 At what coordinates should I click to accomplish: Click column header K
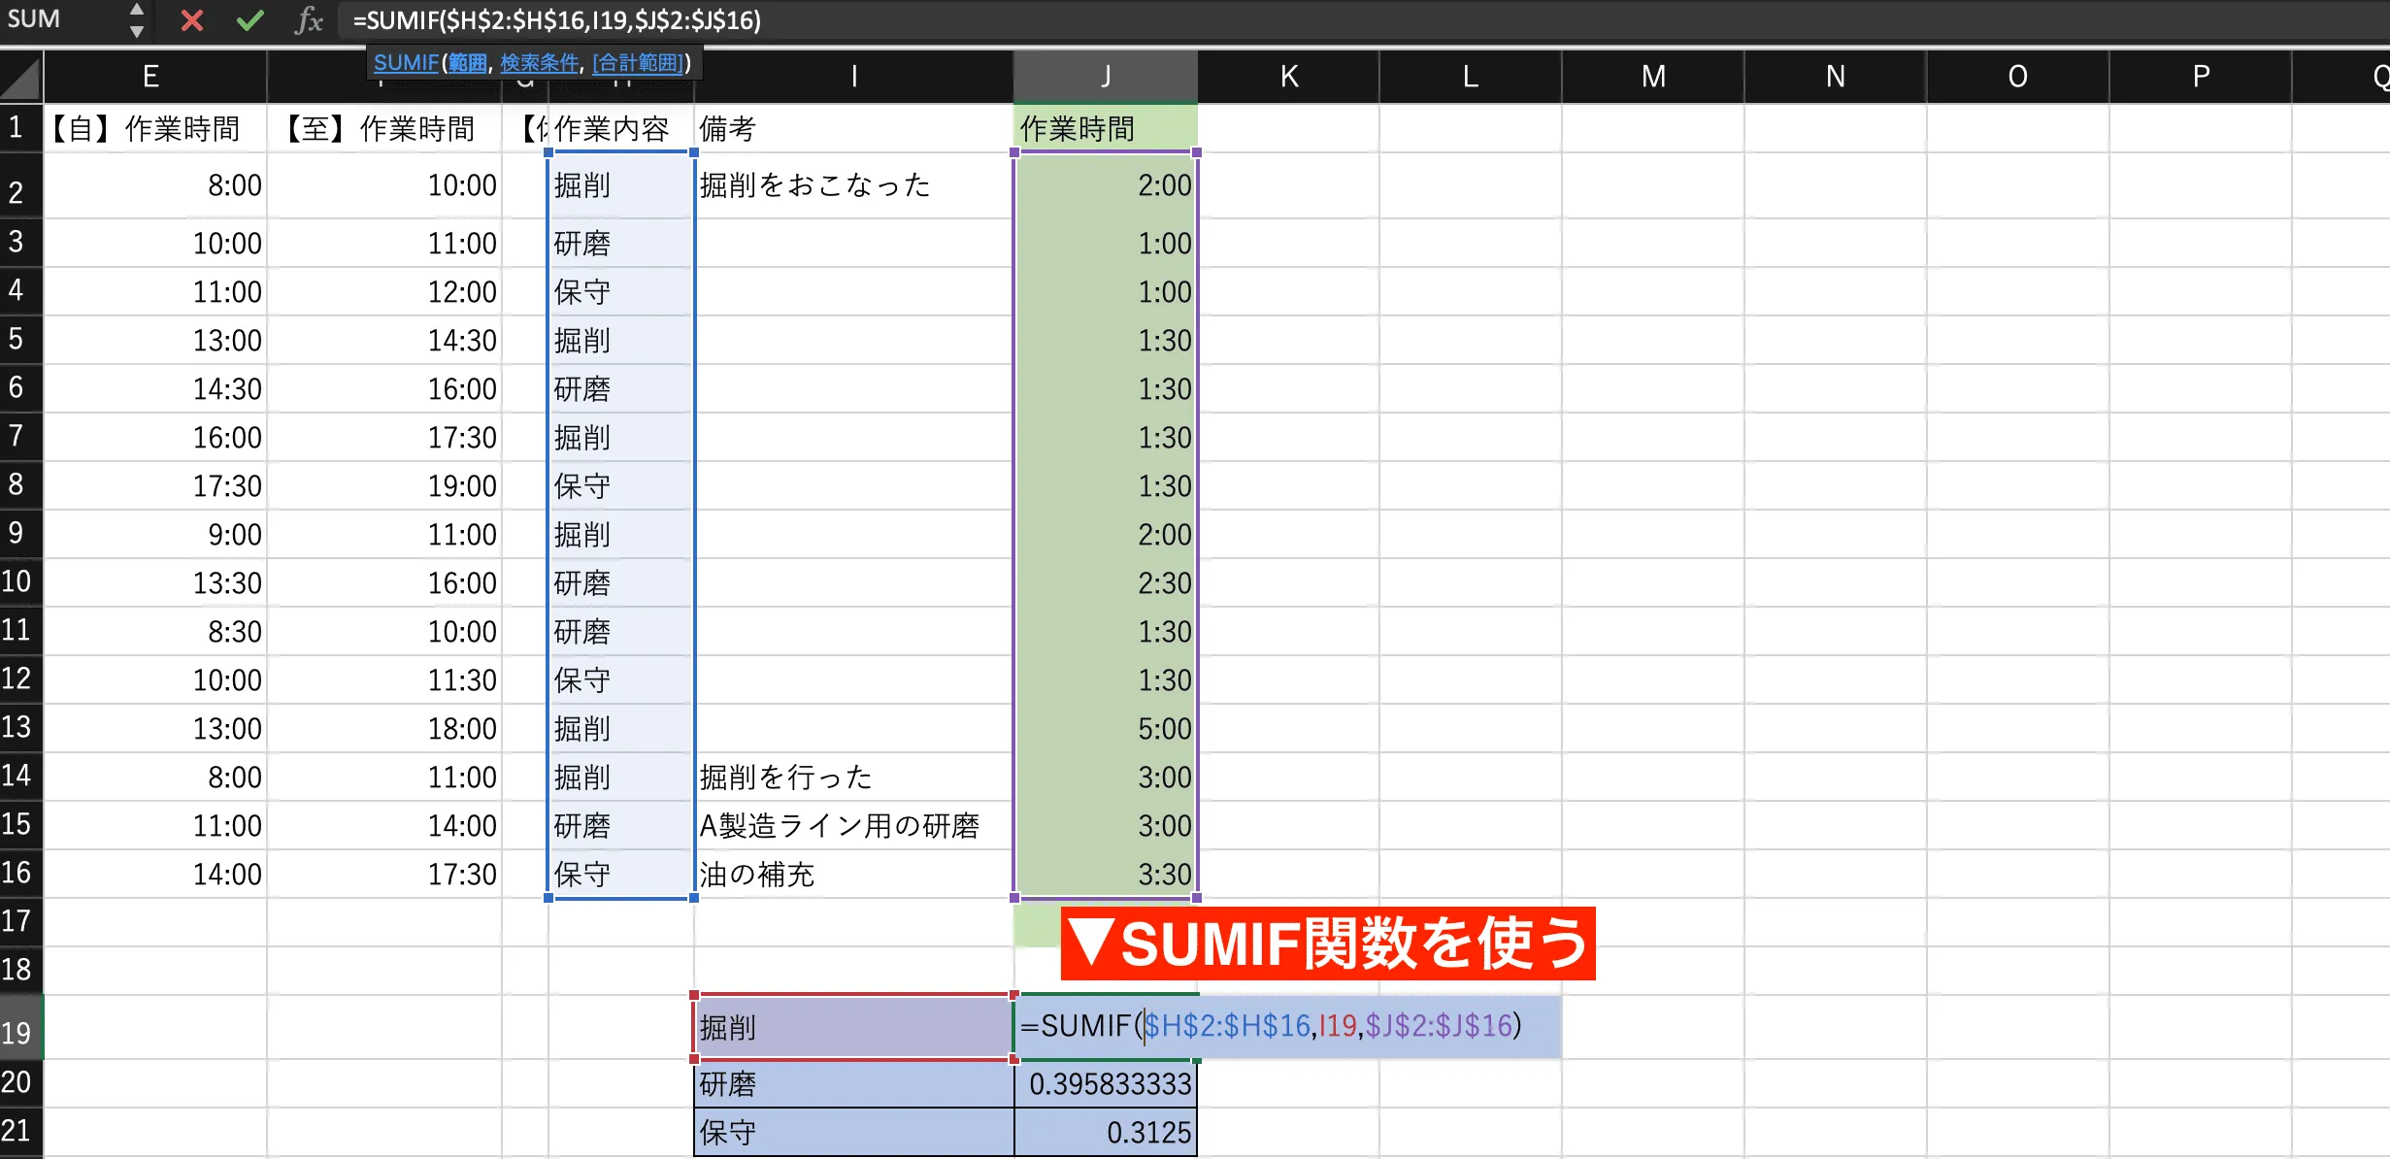(1287, 76)
